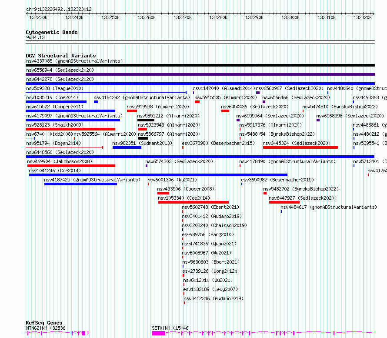Click the nsv6566466 (Sedlazeck2020) label

tap(296, 97)
